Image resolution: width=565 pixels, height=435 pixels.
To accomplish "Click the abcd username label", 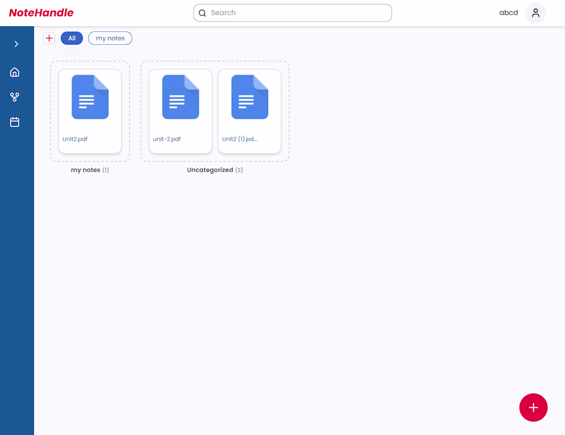I will 509,13.
